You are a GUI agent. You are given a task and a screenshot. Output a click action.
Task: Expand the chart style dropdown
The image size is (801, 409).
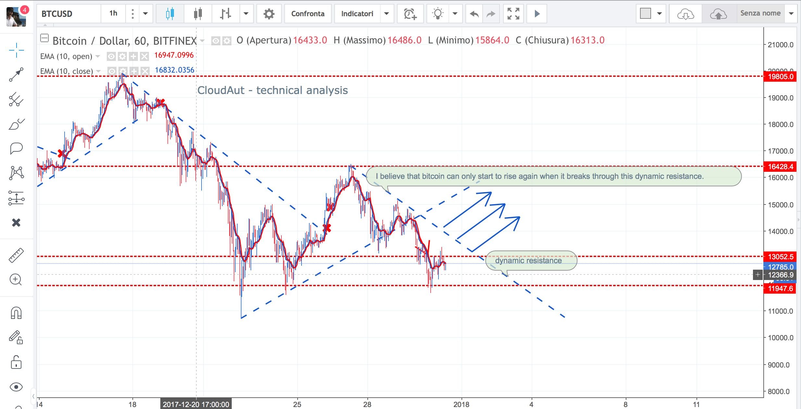[246, 14]
